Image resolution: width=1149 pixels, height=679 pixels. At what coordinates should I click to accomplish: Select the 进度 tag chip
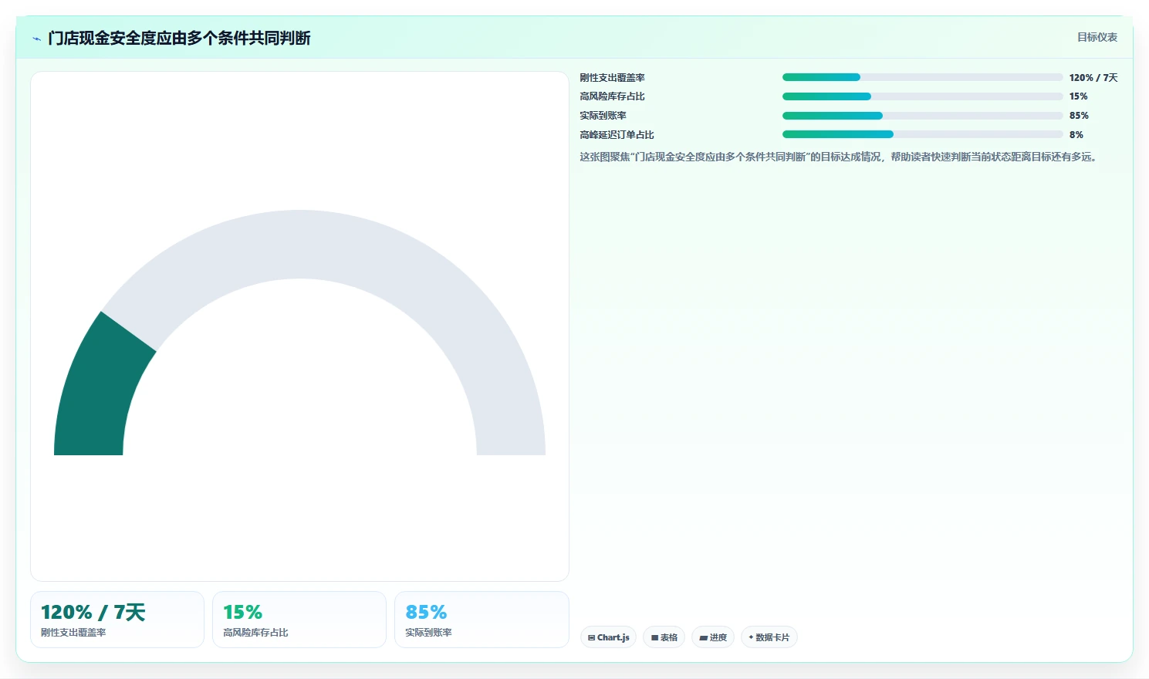pos(713,637)
